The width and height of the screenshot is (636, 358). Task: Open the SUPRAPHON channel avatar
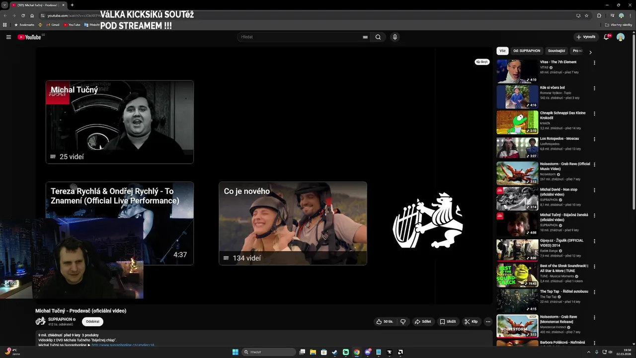tap(40, 321)
